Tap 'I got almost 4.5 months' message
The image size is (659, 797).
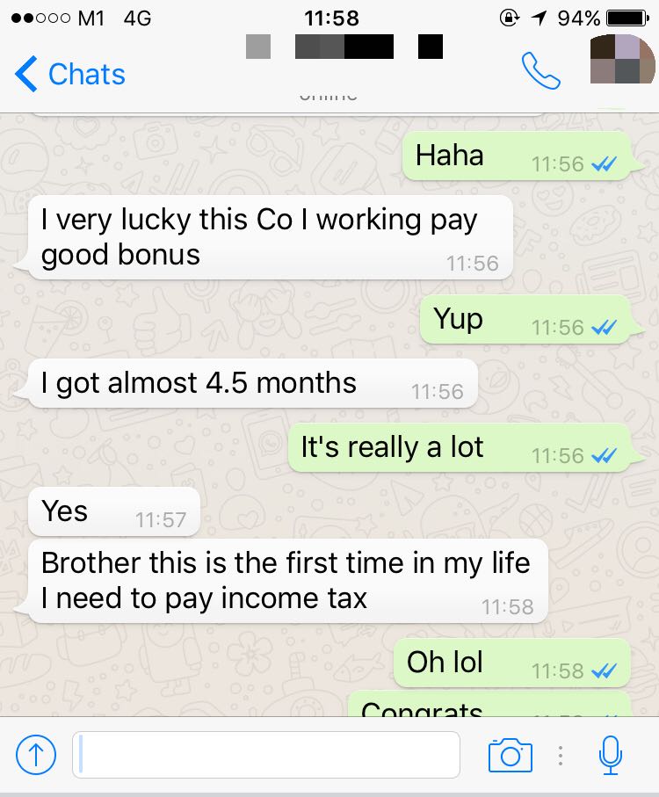pyautogui.click(x=252, y=383)
